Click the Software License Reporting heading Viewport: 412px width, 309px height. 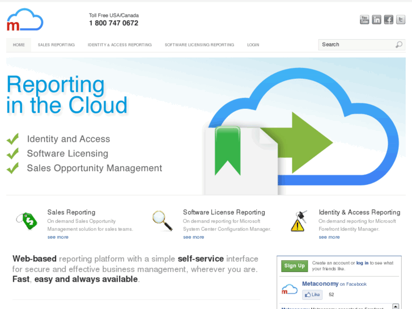tap(224, 212)
